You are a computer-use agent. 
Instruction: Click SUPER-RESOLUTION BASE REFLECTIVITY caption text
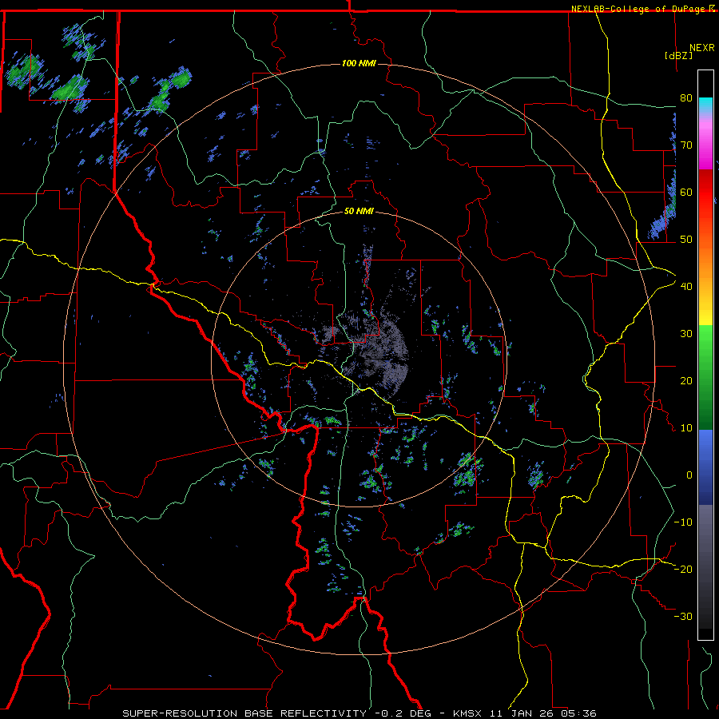(x=244, y=713)
